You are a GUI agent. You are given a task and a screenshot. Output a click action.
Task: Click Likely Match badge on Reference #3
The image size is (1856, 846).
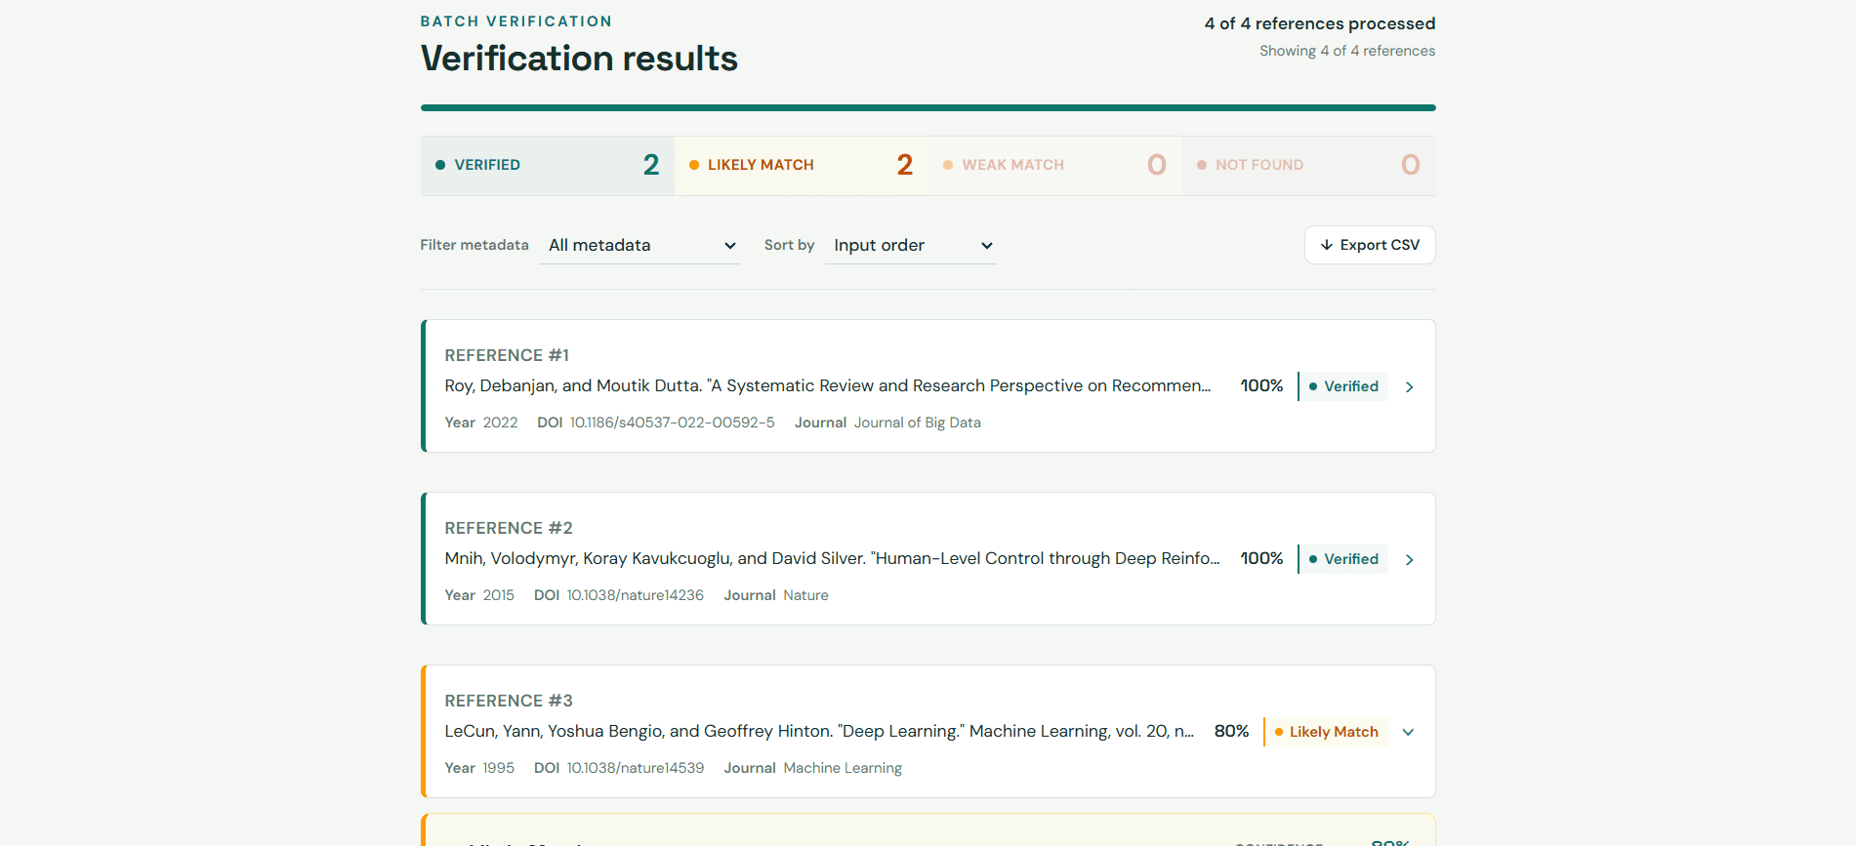point(1326,732)
